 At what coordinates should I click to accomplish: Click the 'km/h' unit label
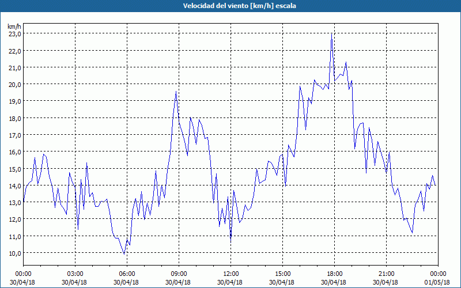click(14, 26)
